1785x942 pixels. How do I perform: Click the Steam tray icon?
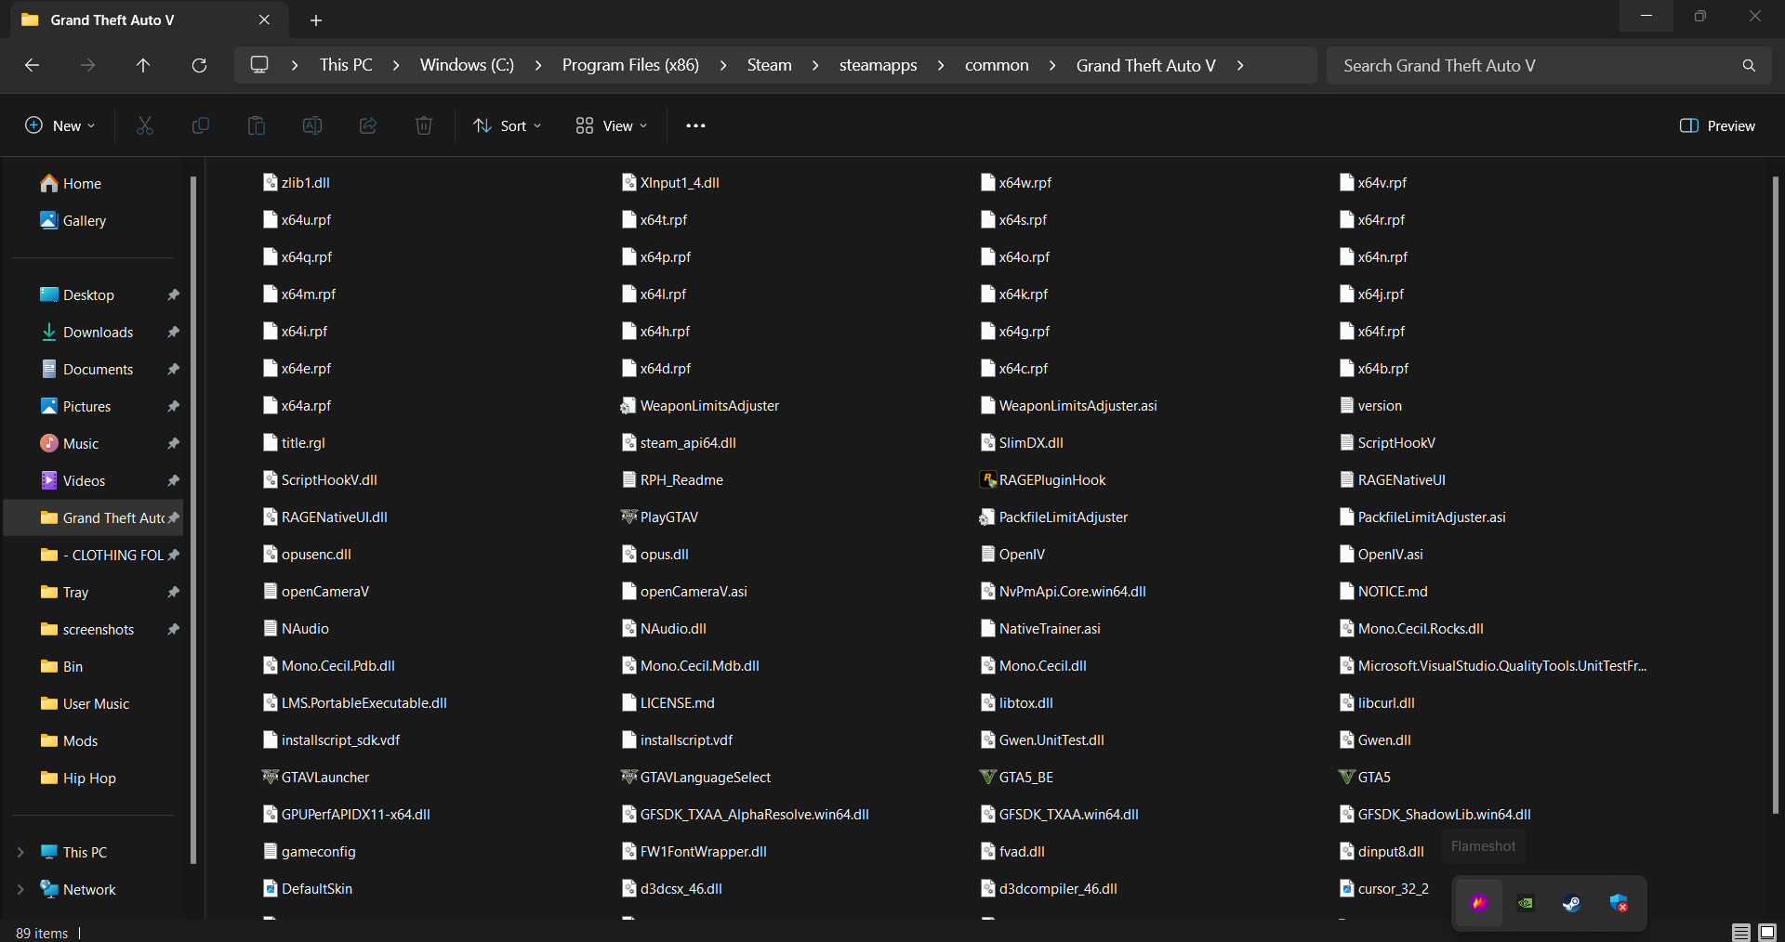pos(1571,903)
